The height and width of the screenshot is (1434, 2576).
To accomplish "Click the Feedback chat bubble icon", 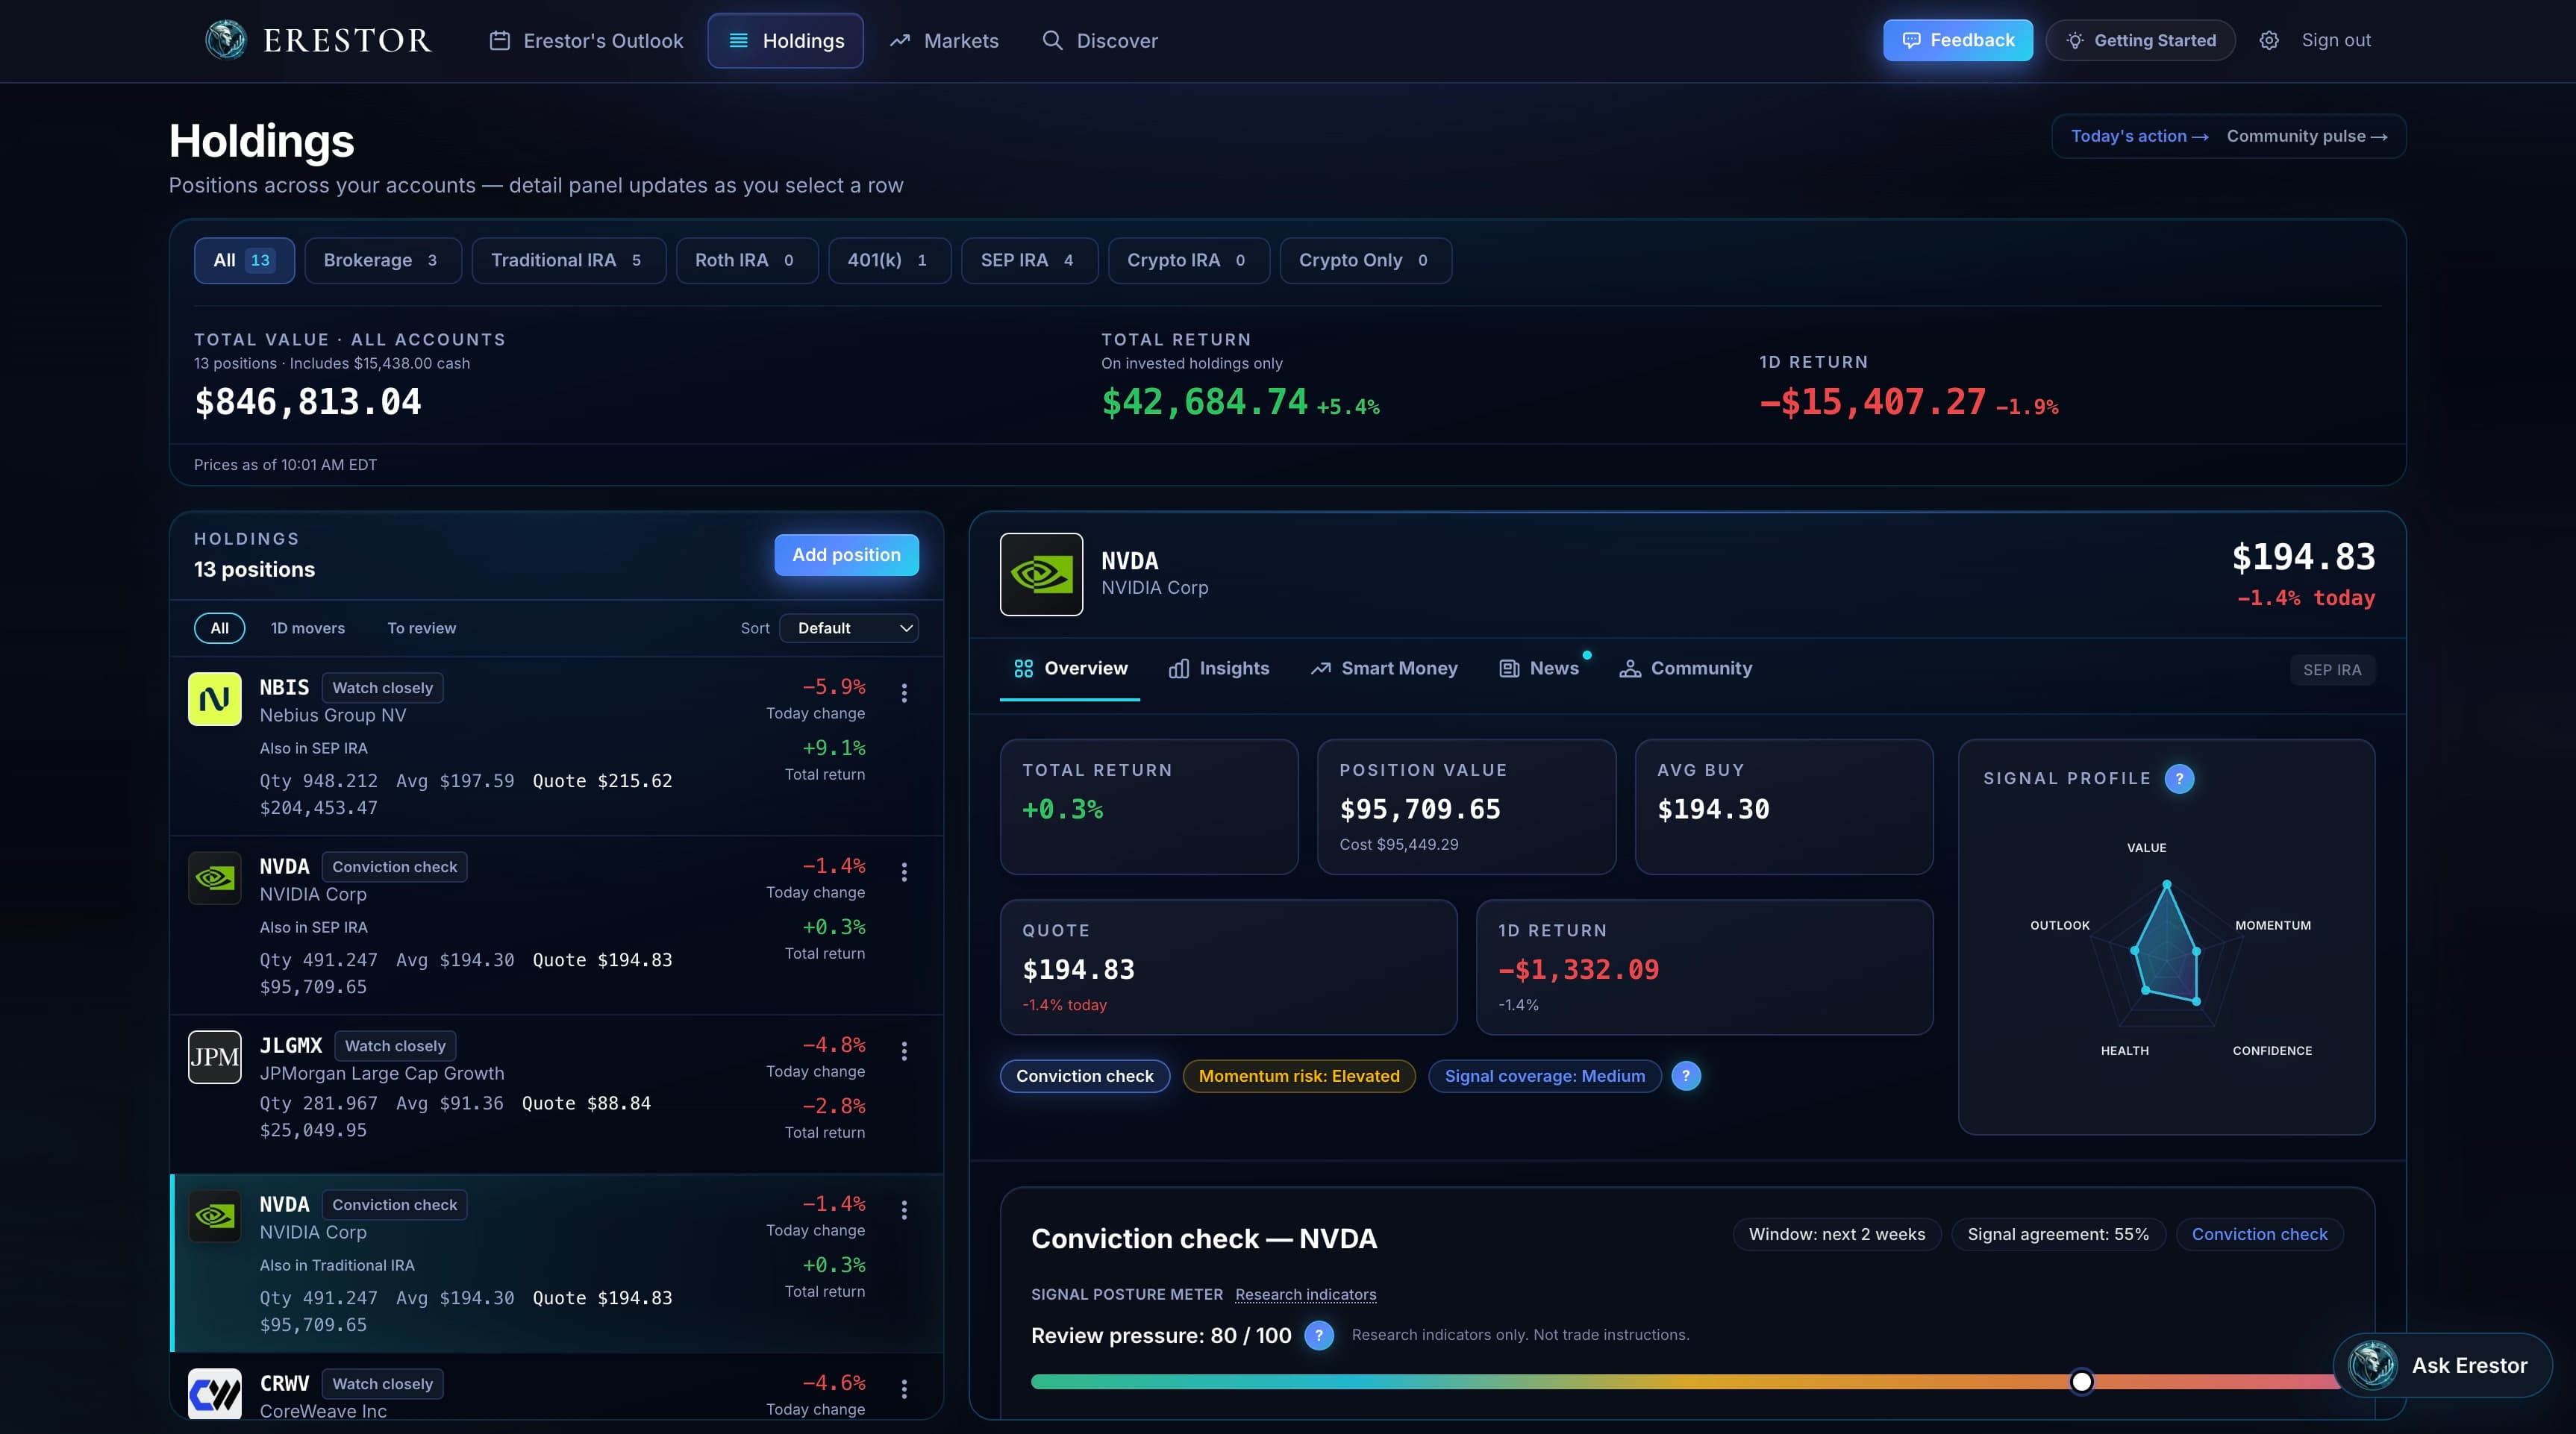I will point(1911,40).
